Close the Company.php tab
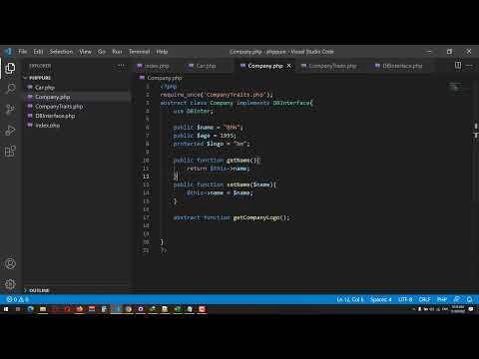This screenshot has width=479, height=359. click(x=289, y=66)
